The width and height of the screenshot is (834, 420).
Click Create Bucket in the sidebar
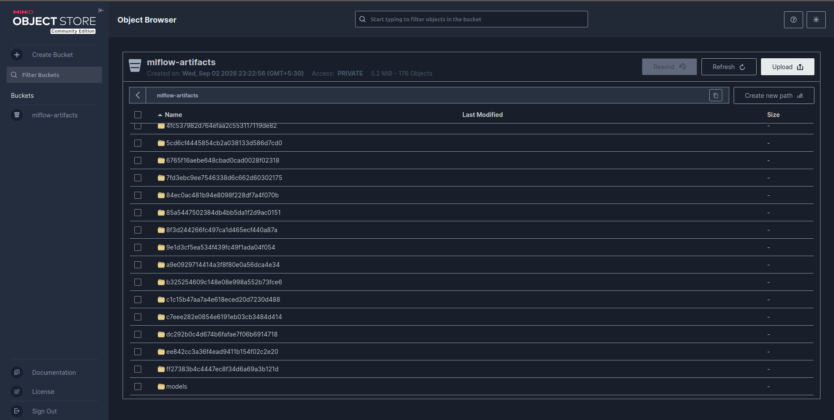[52, 55]
